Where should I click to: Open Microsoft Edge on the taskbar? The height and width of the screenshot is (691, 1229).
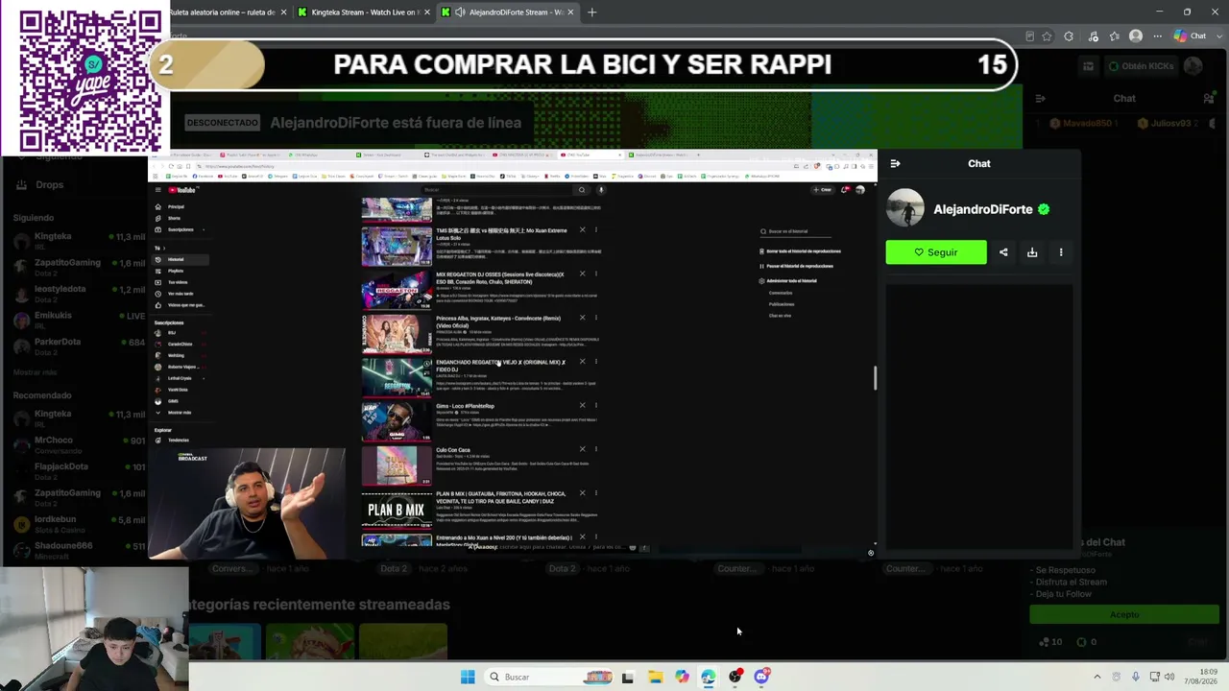pyautogui.click(x=709, y=677)
